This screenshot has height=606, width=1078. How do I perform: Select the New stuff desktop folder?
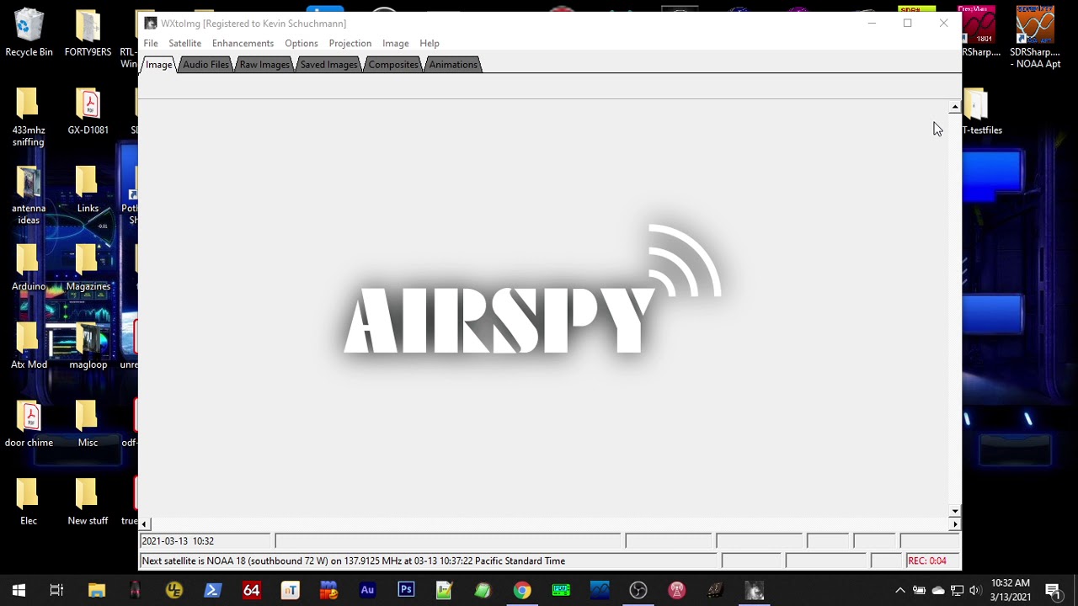point(88,502)
